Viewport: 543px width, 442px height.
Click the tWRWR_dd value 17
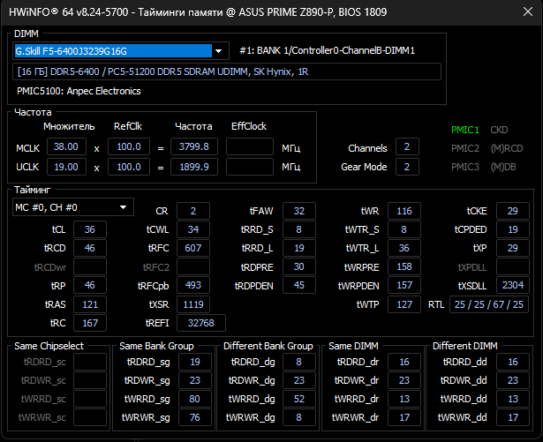[x=513, y=417]
